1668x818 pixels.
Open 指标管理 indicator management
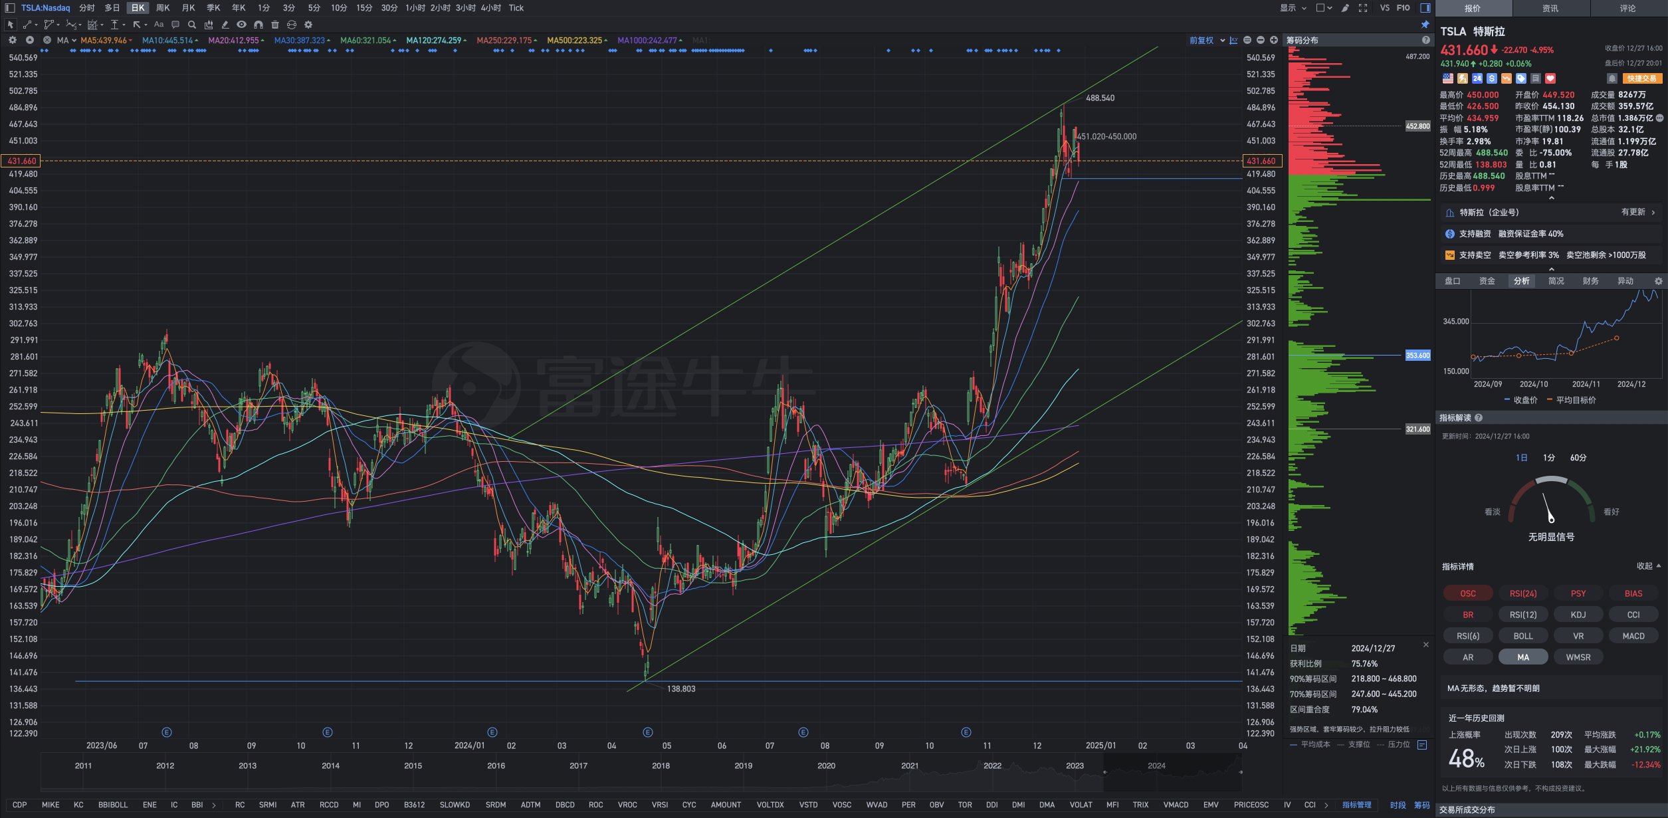pyautogui.click(x=1356, y=805)
